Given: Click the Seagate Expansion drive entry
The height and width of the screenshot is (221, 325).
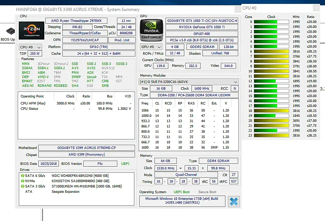Looking at the screenshot, I should point(66,192).
